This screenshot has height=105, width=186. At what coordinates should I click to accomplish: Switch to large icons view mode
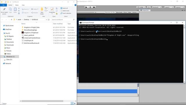pos(75,104)
